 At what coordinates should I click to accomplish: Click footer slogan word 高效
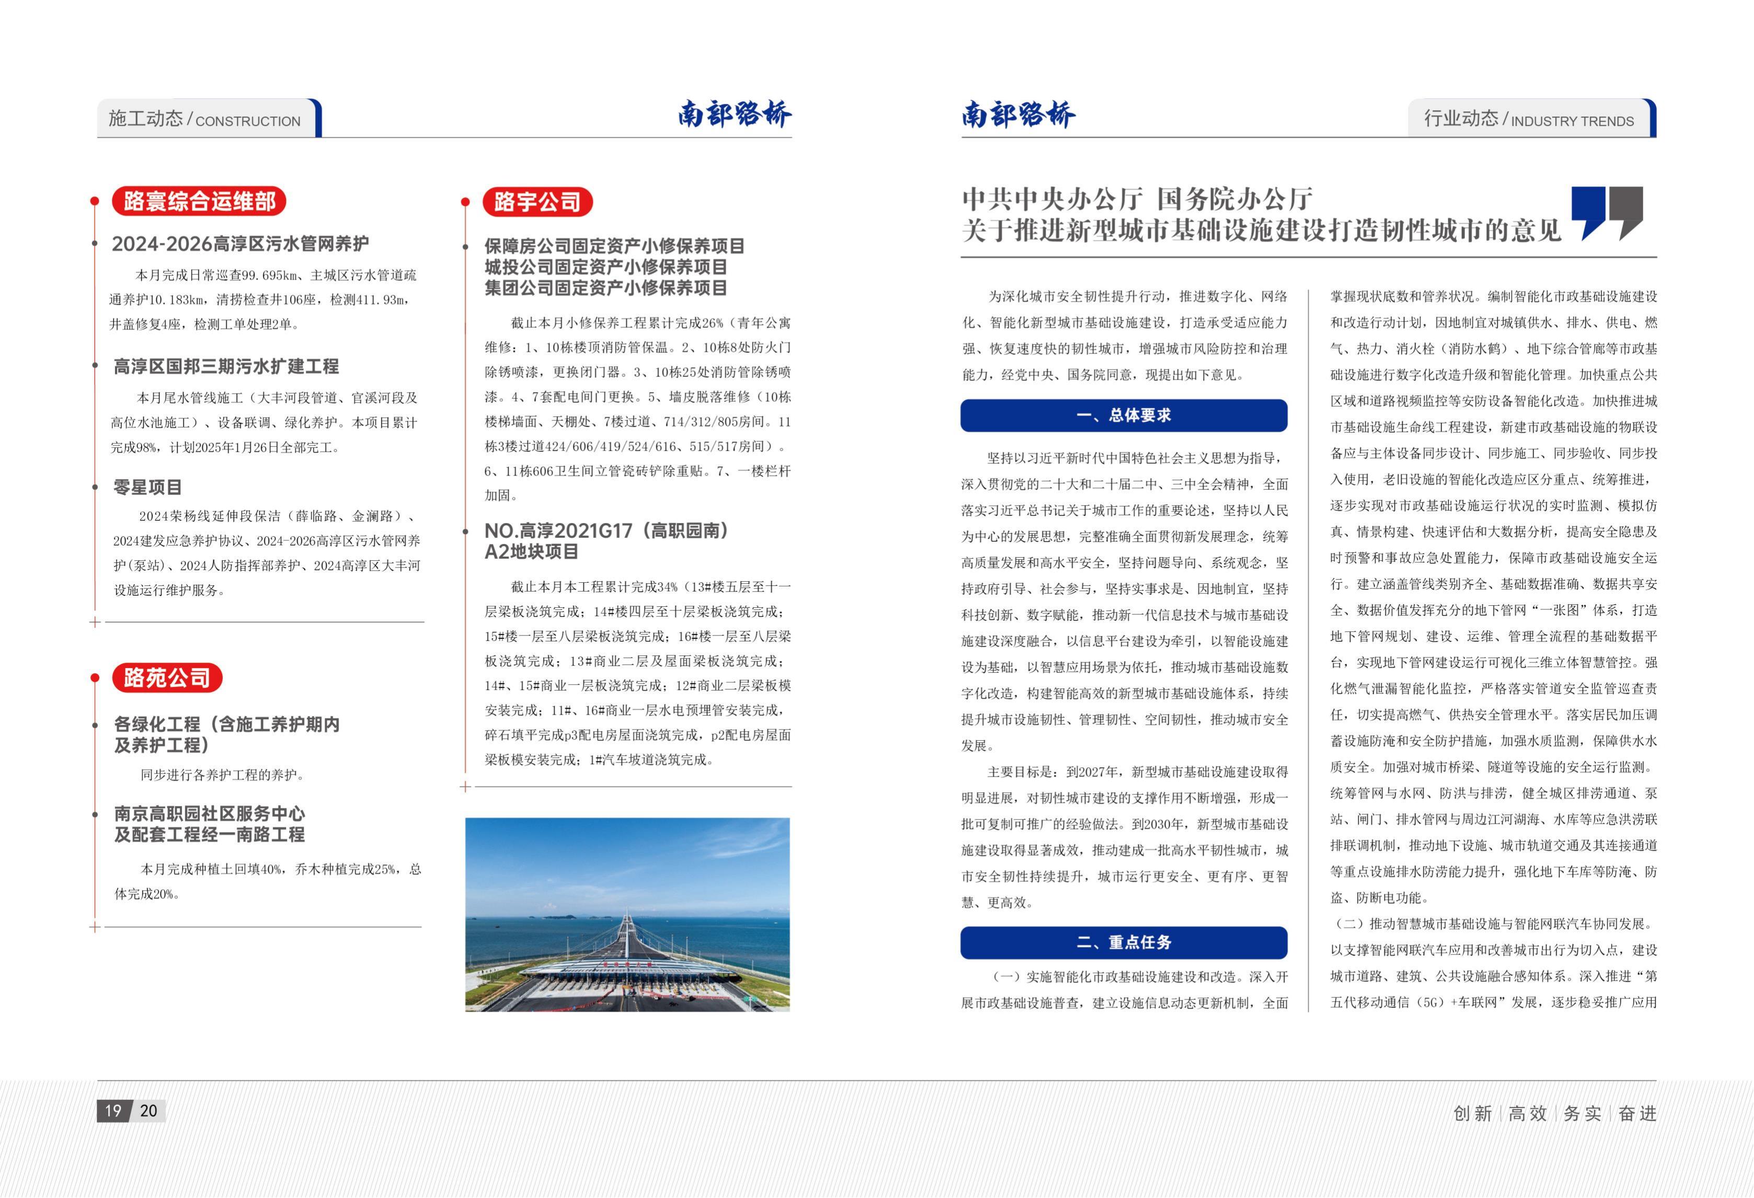pyautogui.click(x=1528, y=1113)
